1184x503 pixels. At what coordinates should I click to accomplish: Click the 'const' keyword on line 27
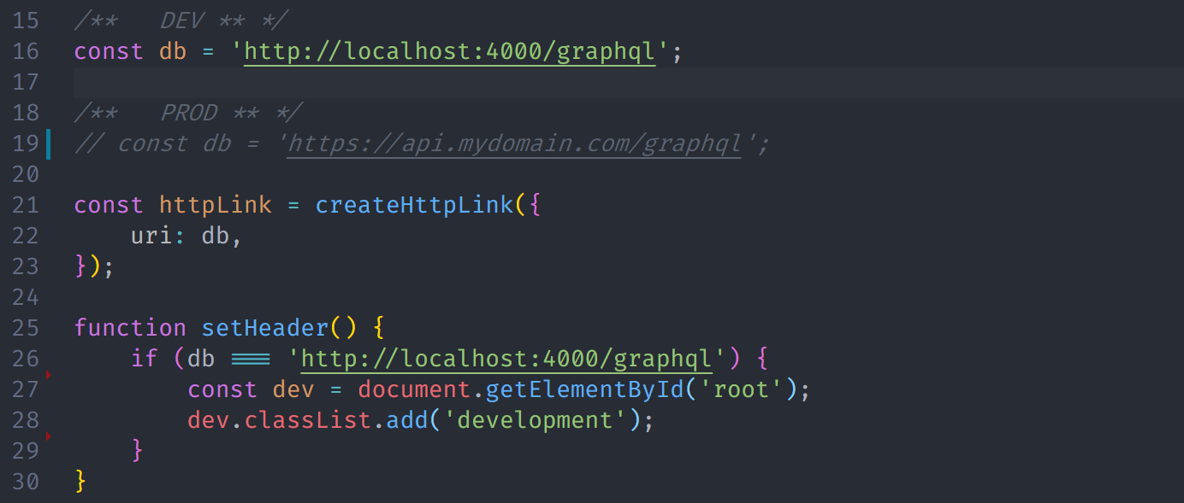pyautogui.click(x=222, y=389)
